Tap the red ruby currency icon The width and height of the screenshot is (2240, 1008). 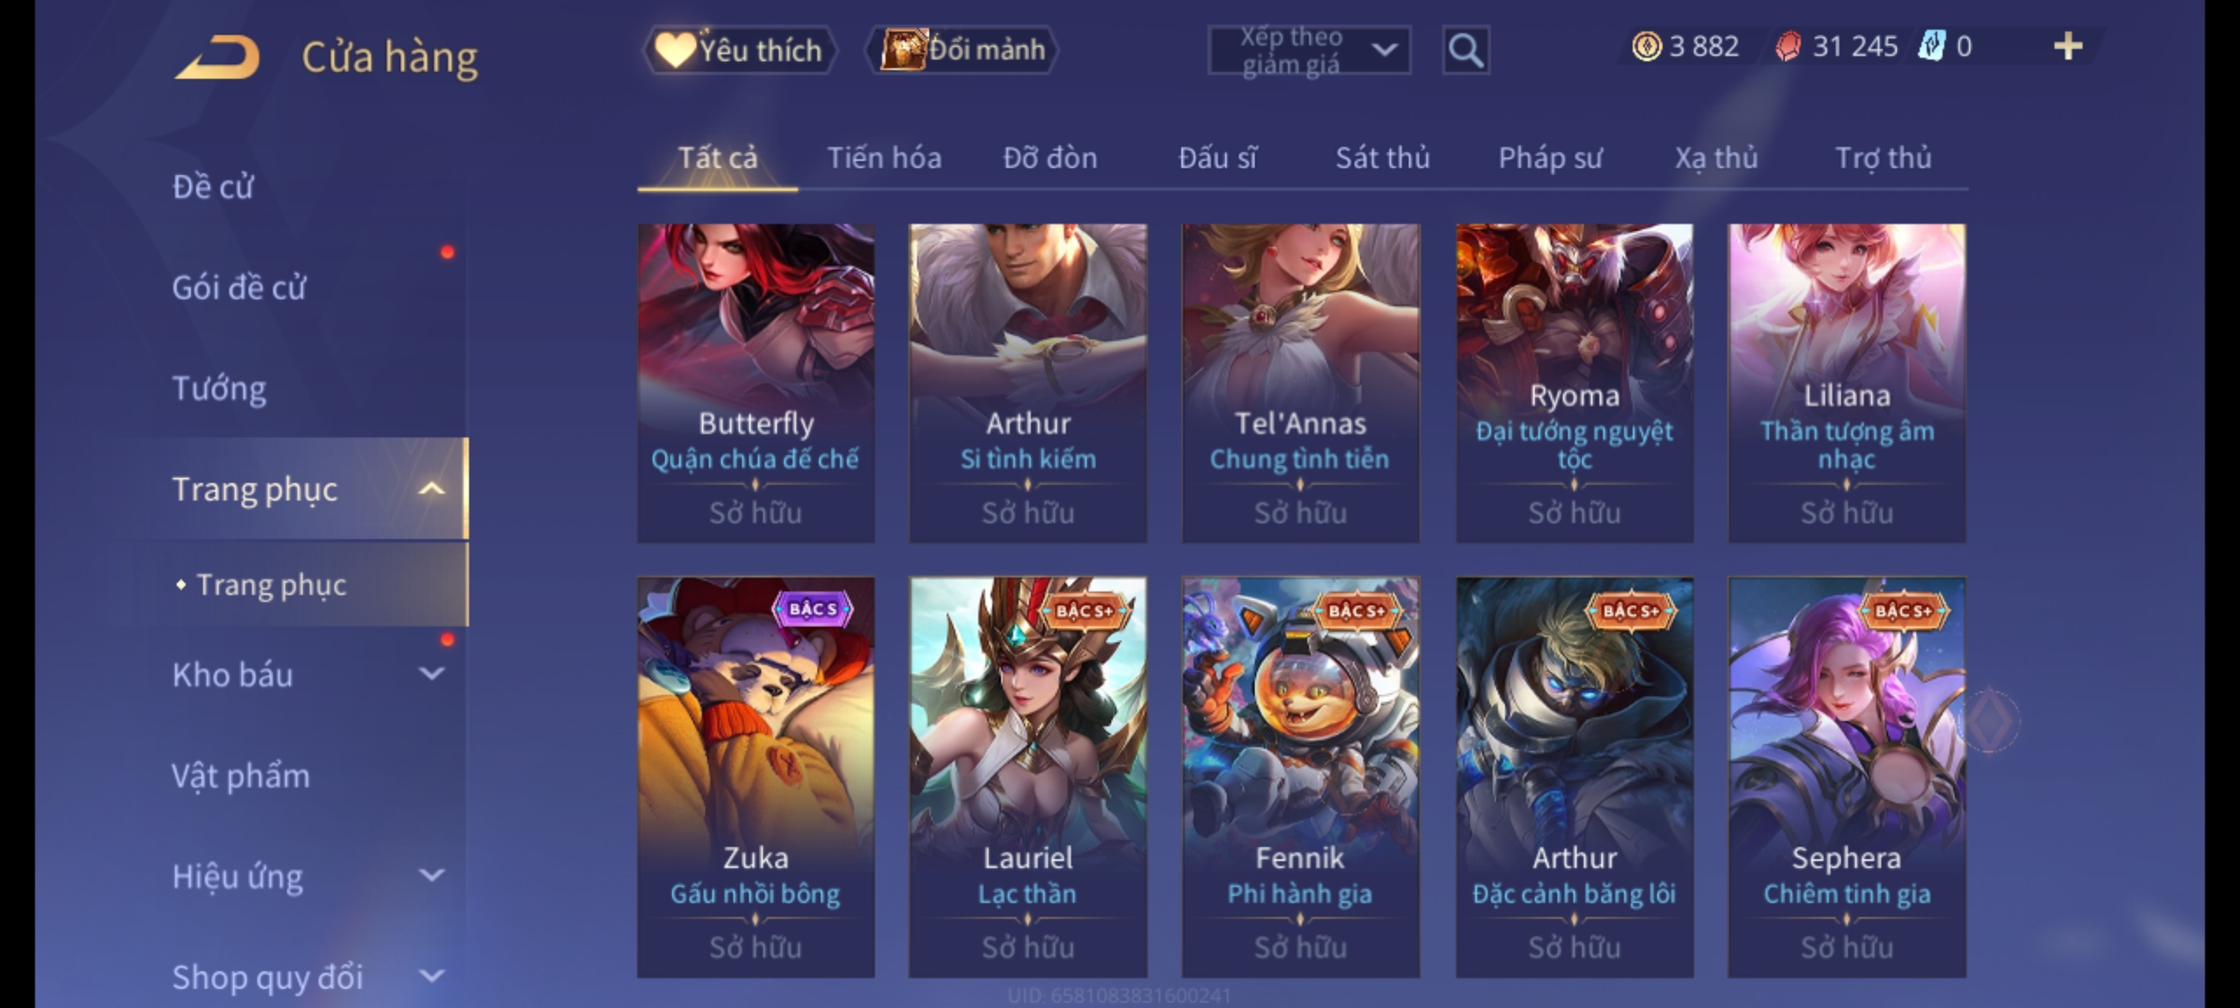pyautogui.click(x=1787, y=46)
